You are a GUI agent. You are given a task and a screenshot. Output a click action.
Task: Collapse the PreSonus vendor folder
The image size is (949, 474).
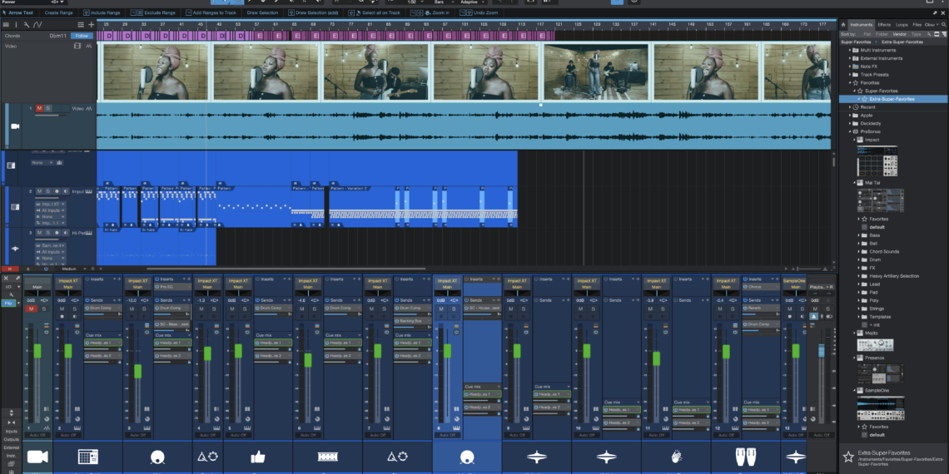[851, 131]
